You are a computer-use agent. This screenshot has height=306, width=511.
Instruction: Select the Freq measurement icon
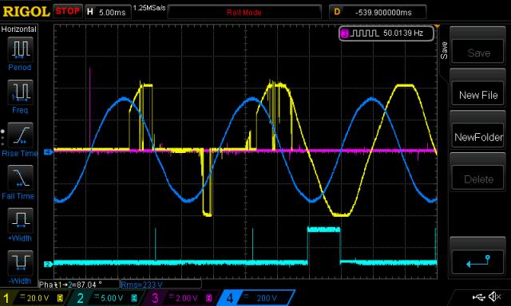pos(20,92)
